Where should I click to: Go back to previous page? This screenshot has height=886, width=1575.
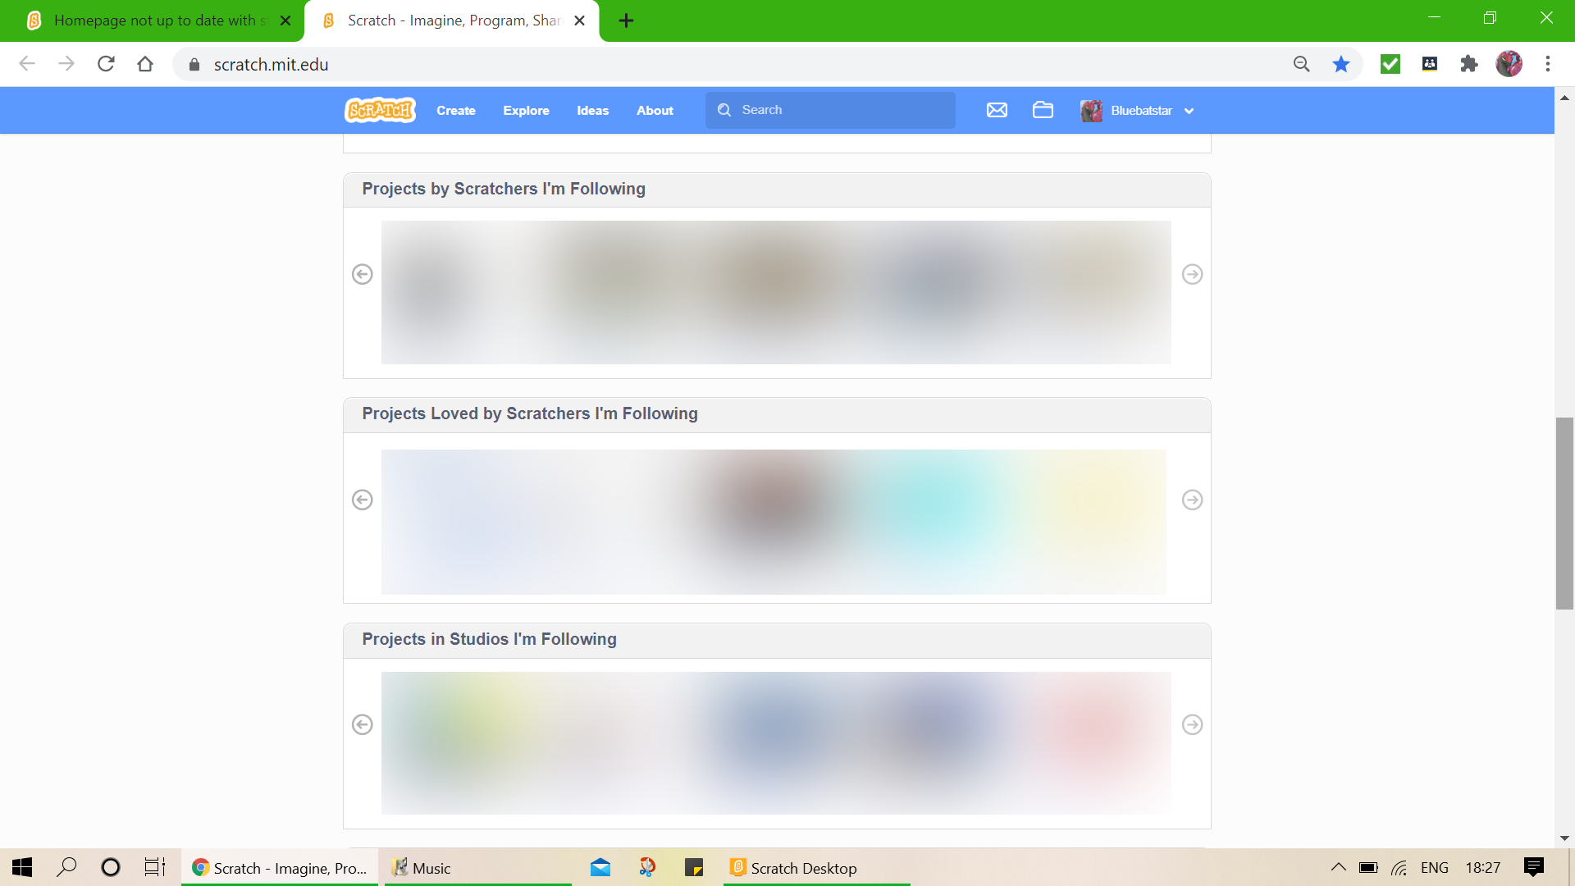pos(27,64)
